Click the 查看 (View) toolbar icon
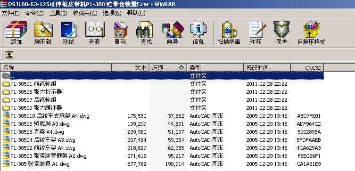This screenshot has width=355, height=171. point(94,29)
